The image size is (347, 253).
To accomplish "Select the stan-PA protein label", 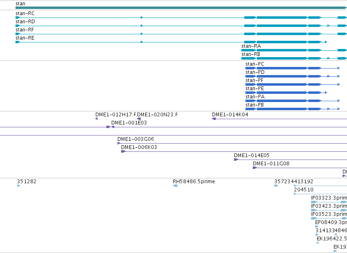I will tap(255, 97).
